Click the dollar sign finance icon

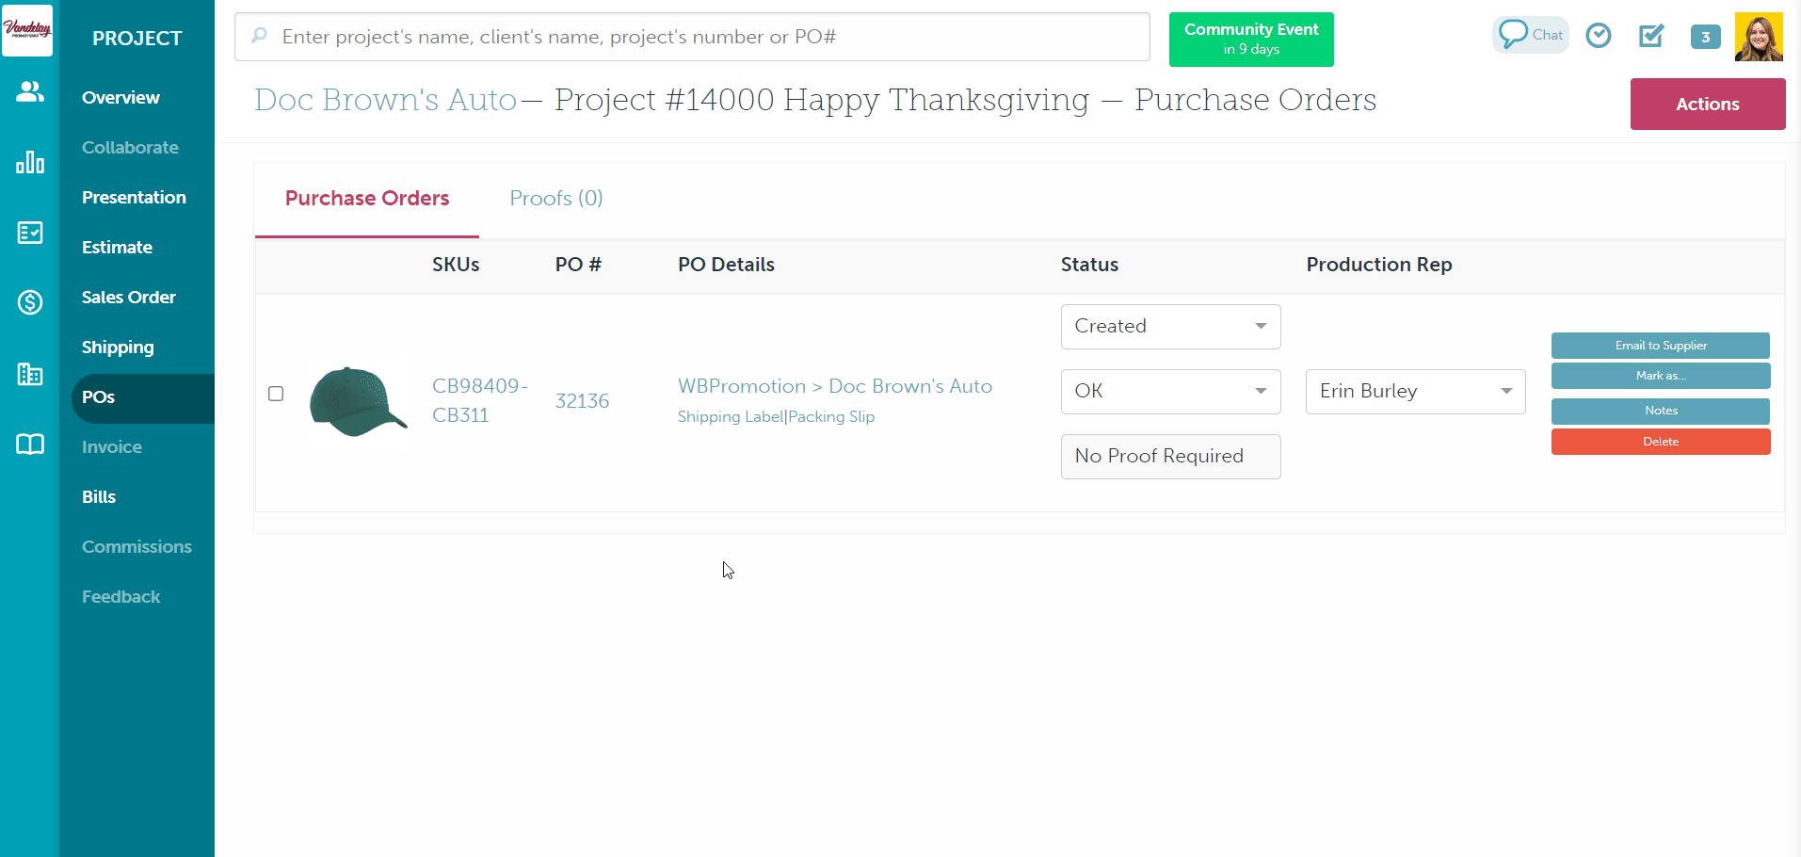[30, 302]
